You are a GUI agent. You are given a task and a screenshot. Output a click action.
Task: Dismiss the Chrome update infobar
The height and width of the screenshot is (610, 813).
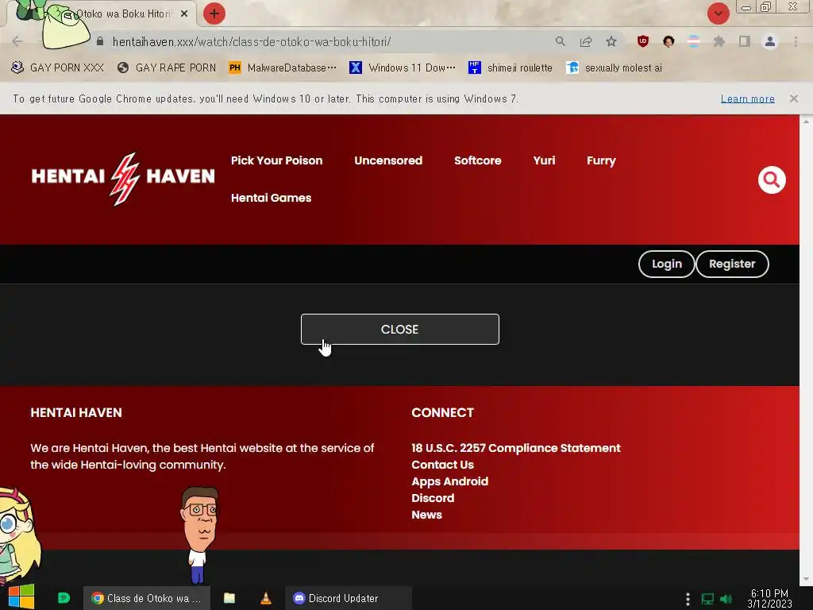(794, 98)
